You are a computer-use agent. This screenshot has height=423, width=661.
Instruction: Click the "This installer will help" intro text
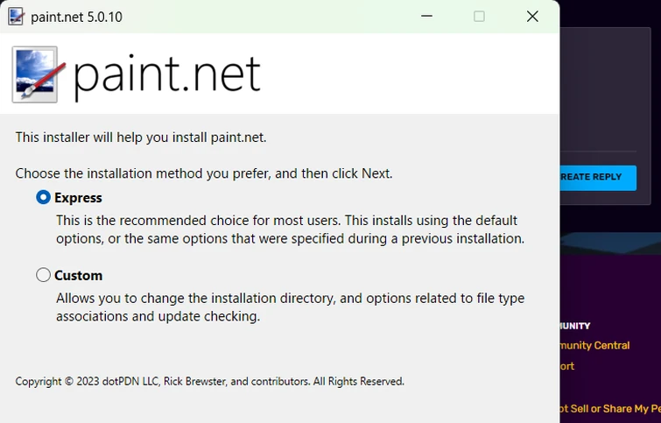(141, 137)
